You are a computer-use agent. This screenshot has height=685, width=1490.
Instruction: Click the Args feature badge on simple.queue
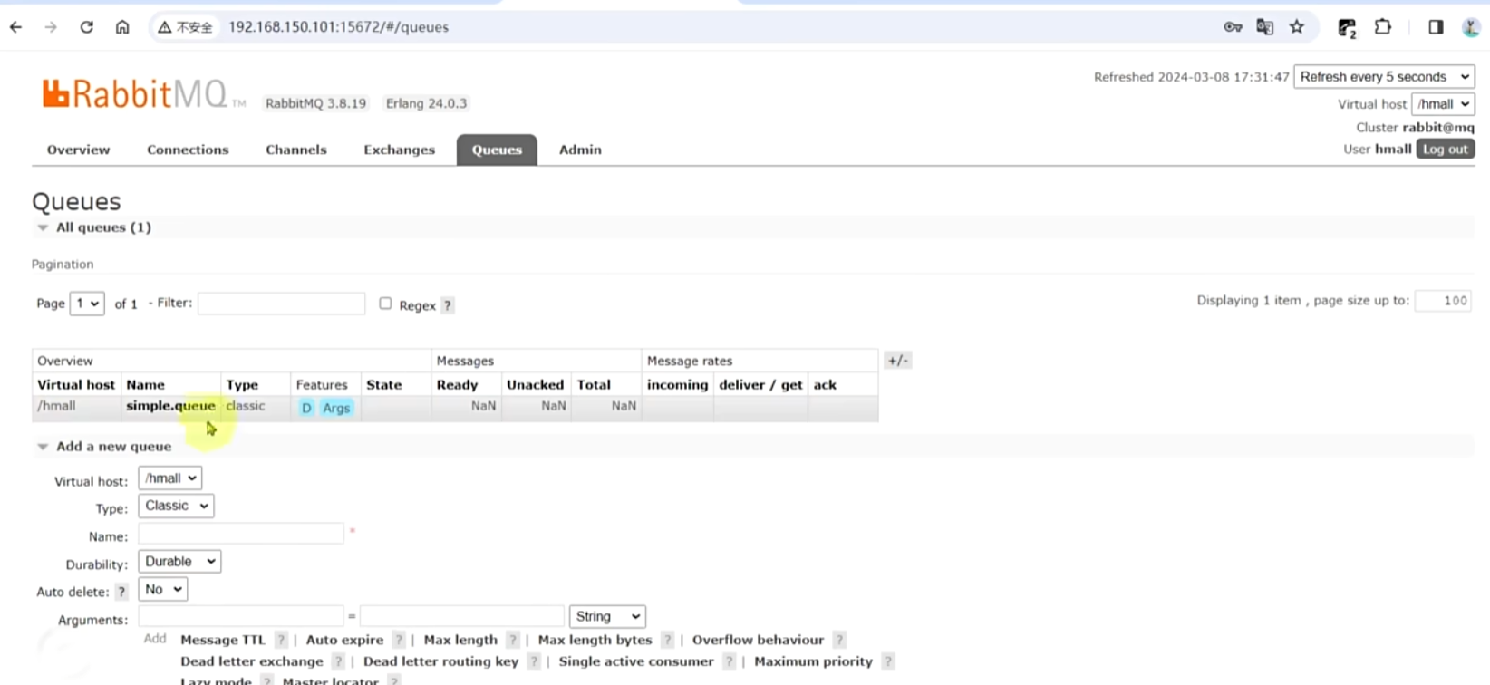336,408
